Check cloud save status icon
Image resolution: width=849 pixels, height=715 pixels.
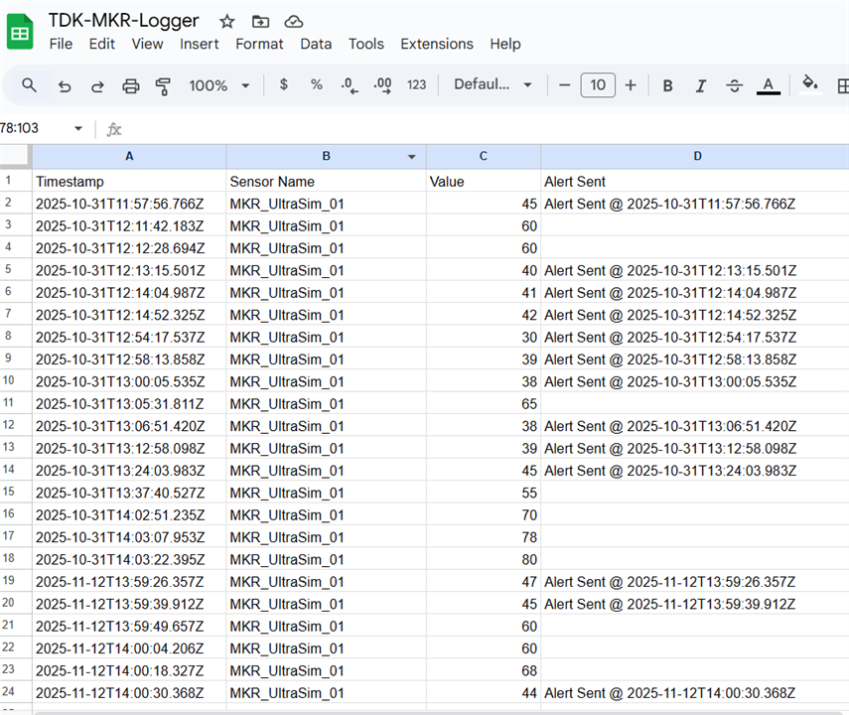294,22
